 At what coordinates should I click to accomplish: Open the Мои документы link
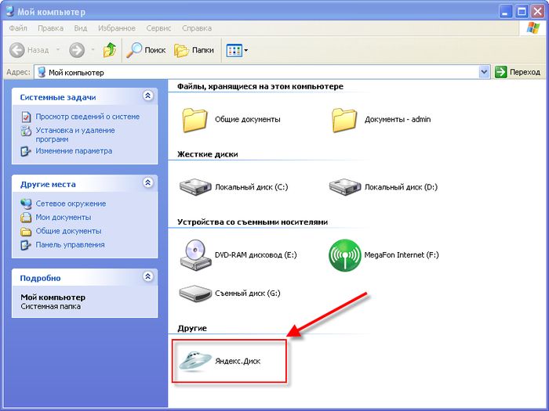point(64,218)
